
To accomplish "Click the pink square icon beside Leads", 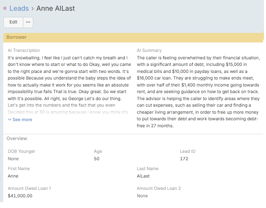I will coord(5,8).
